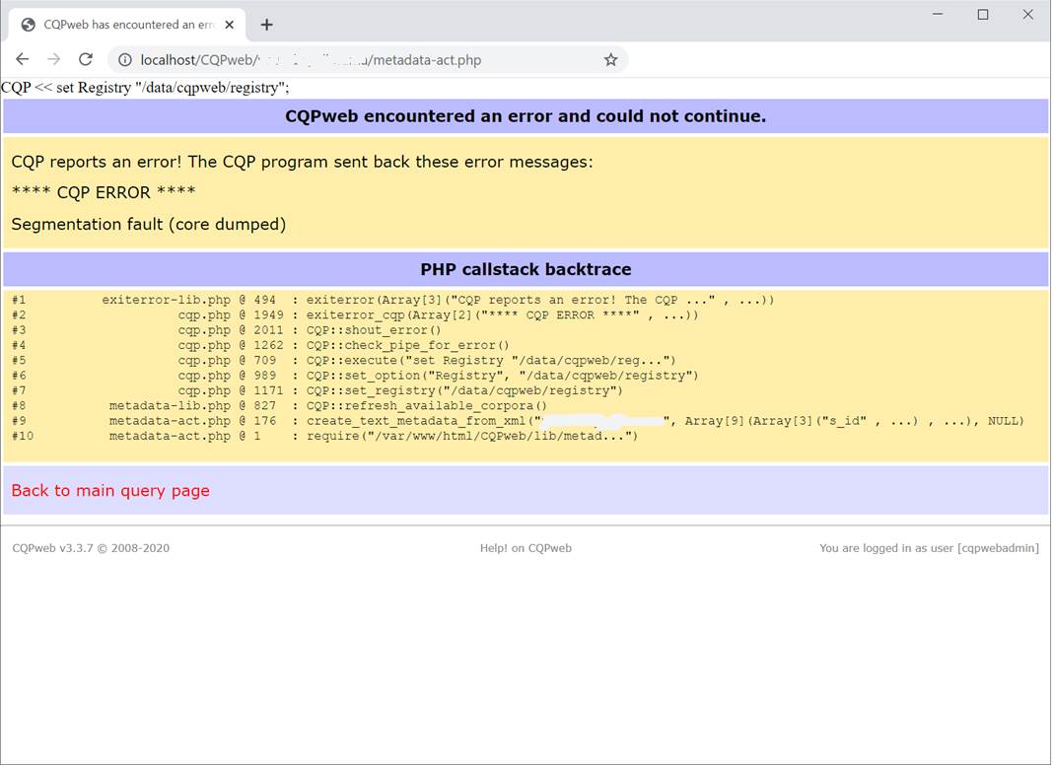Click the Back to main query page link

pos(110,491)
